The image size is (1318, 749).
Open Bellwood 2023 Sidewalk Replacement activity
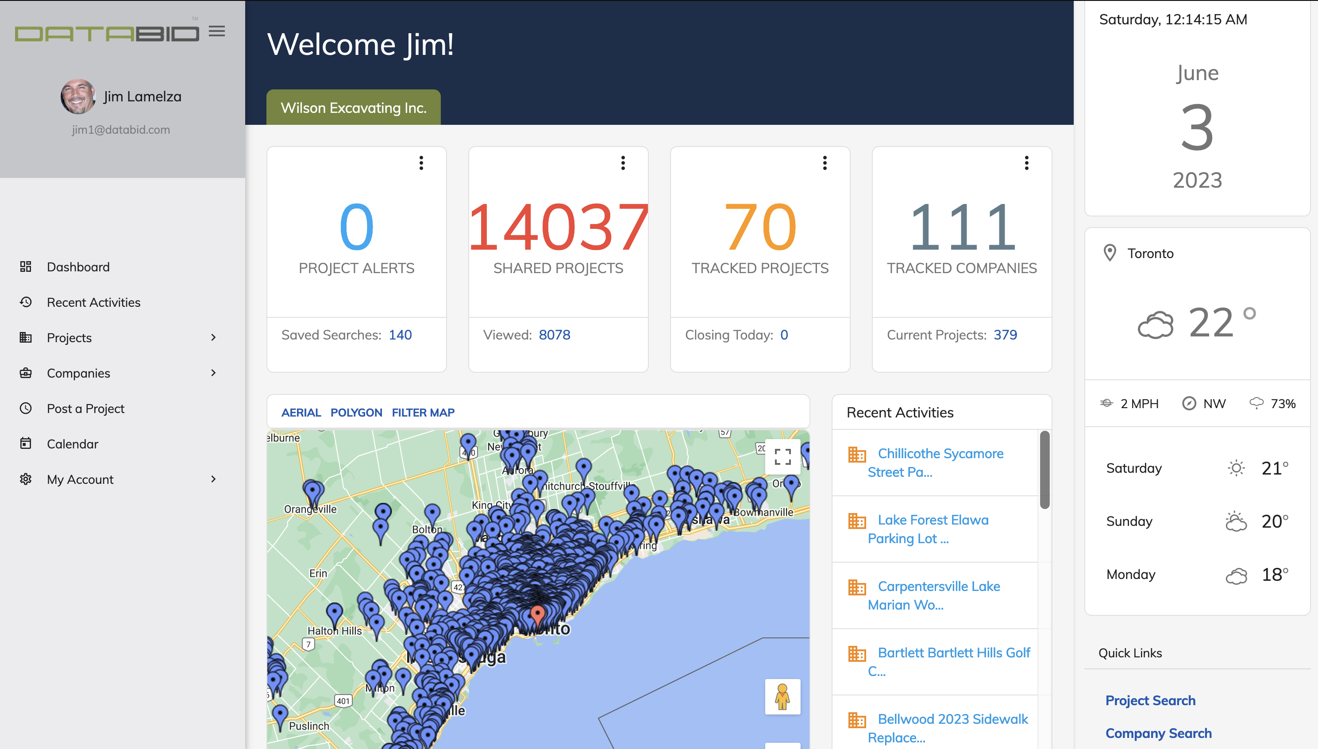point(948,728)
